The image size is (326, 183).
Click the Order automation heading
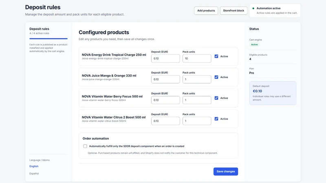(x=96, y=138)
